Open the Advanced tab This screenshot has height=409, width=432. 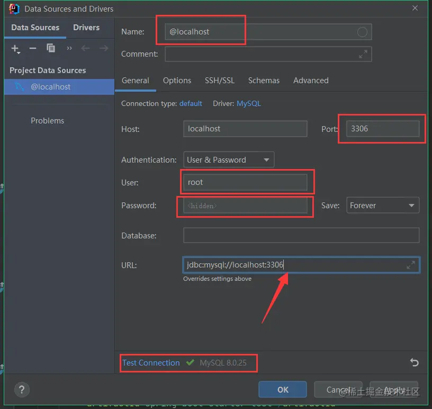point(311,81)
